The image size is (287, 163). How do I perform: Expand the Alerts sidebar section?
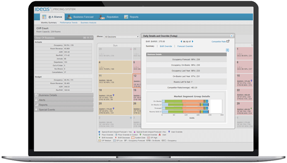click(x=64, y=100)
